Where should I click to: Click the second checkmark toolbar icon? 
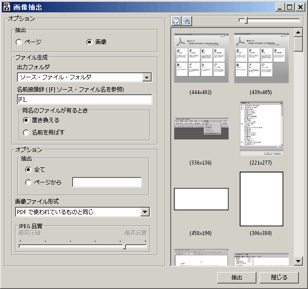[187, 21]
